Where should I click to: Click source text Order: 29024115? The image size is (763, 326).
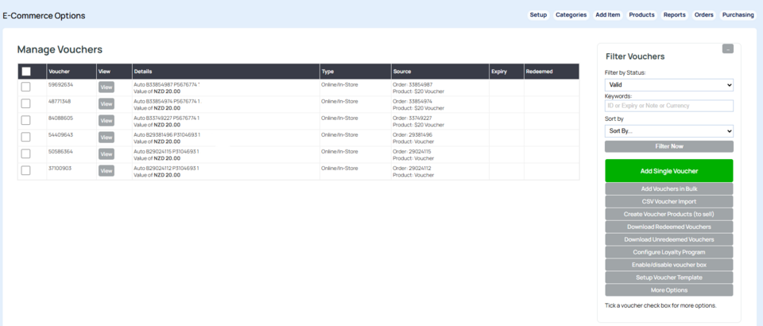click(x=412, y=151)
